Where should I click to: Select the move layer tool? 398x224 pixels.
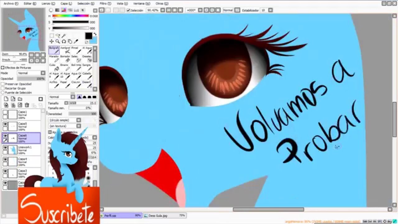tap(51, 41)
